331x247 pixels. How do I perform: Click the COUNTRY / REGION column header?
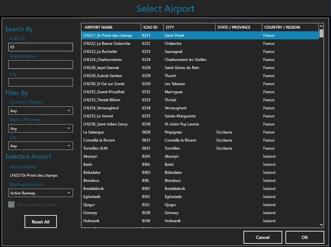[290, 27]
